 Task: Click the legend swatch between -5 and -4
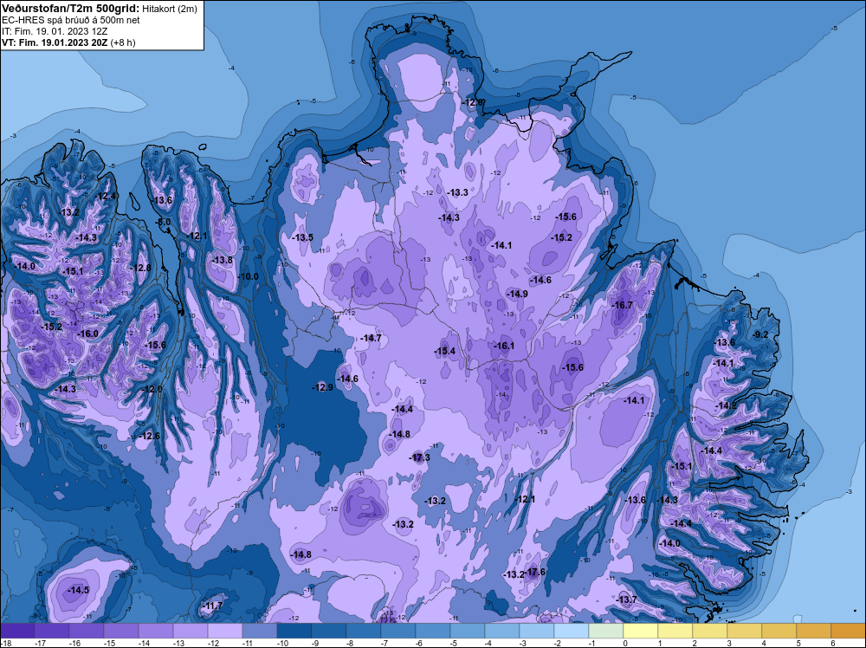point(468,631)
